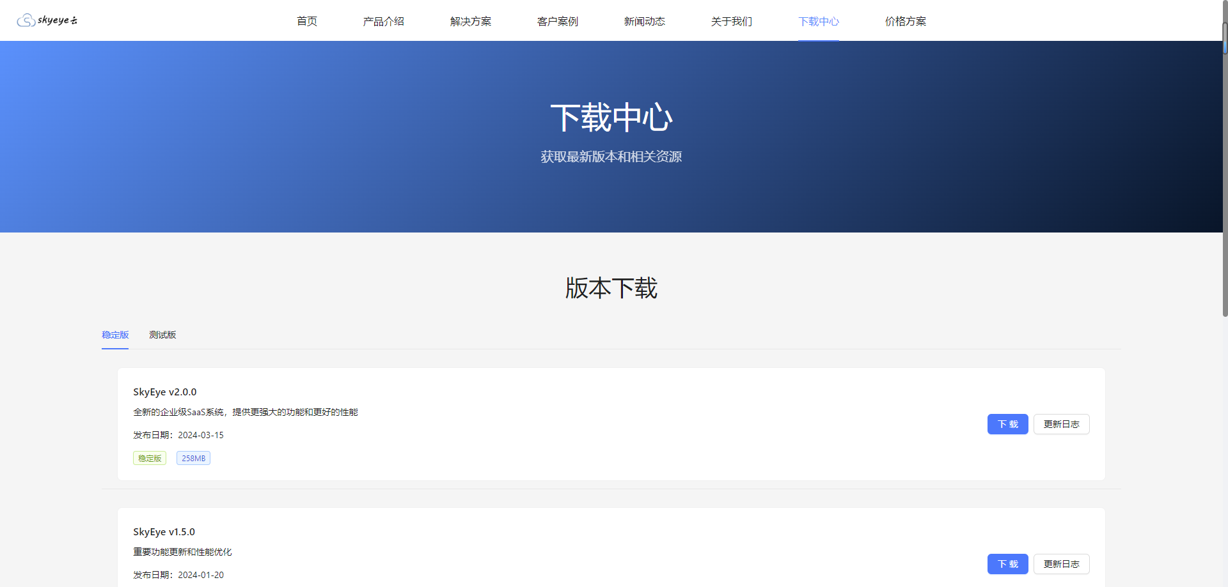Viewport: 1228px width, 587px height.
Task: Open the 首页 navigation link
Action: click(306, 21)
